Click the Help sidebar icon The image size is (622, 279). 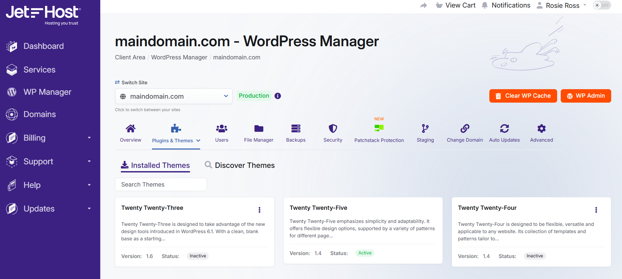coord(12,185)
